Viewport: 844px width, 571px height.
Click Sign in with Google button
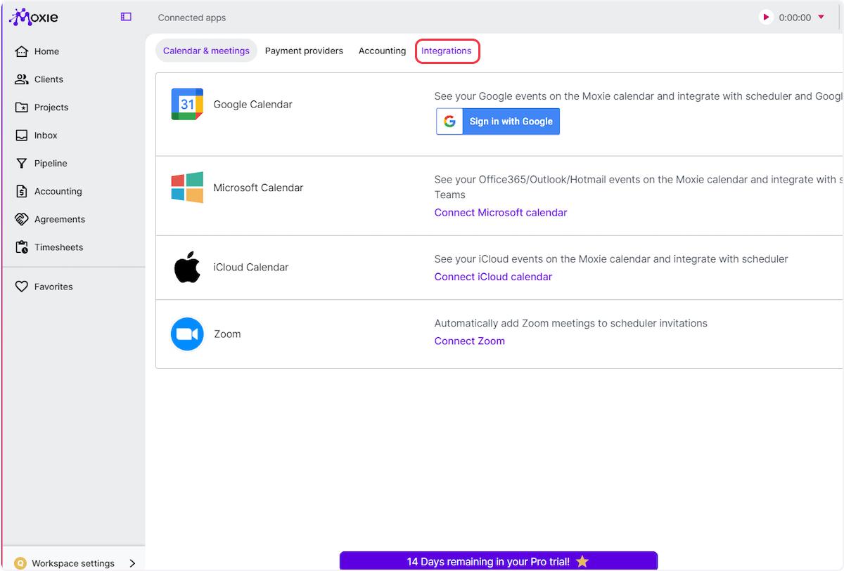498,122
